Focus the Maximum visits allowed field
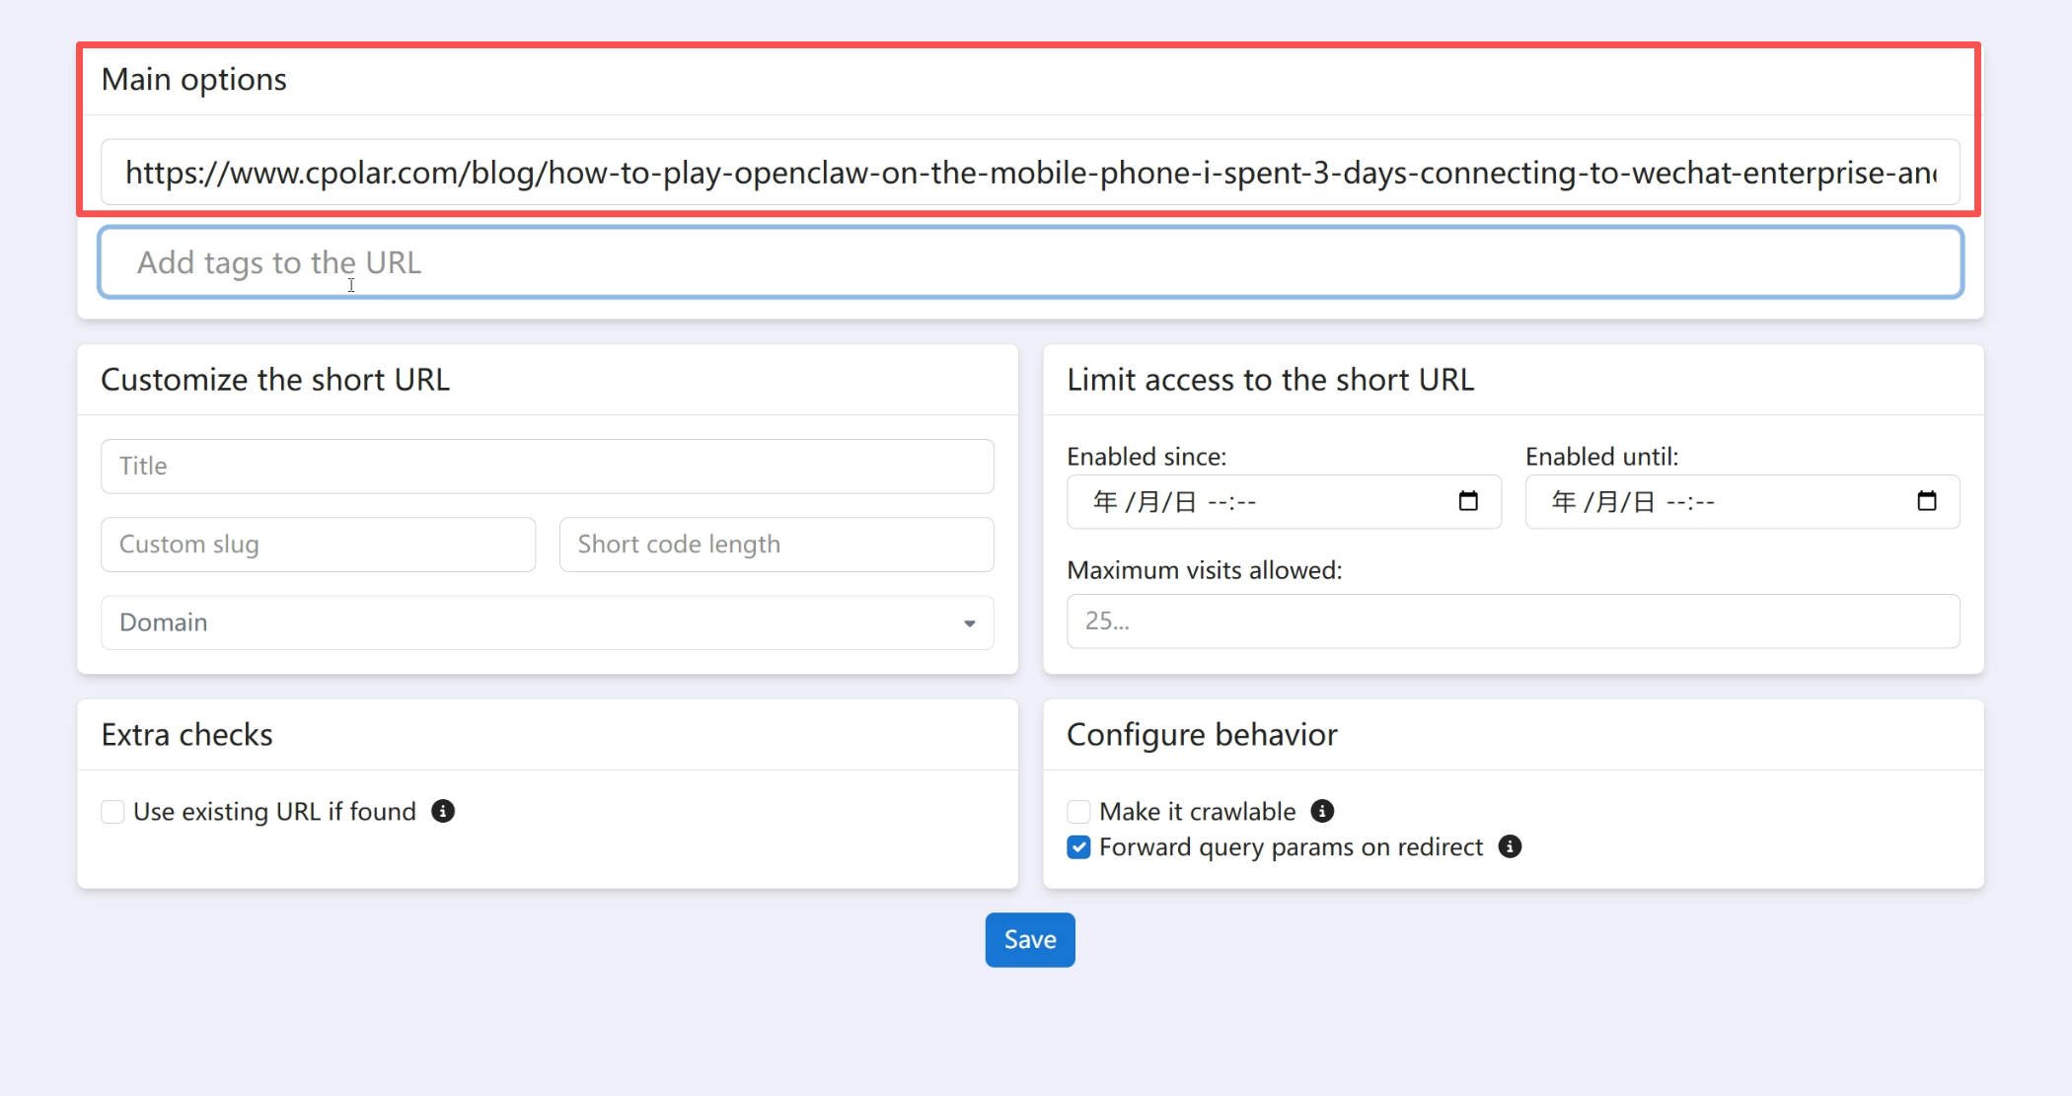 click(1513, 621)
